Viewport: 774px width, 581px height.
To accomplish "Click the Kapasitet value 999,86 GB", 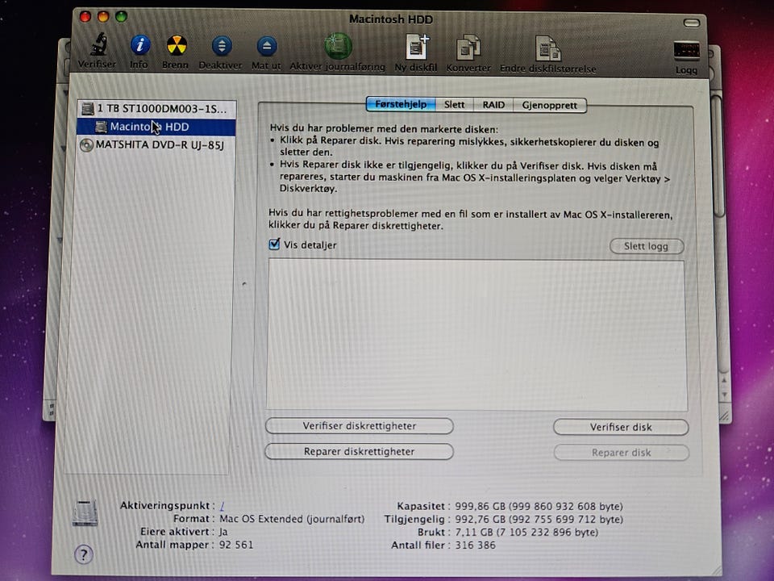I will click(539, 507).
